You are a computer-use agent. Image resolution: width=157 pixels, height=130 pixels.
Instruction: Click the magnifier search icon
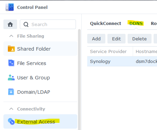coord(26,24)
